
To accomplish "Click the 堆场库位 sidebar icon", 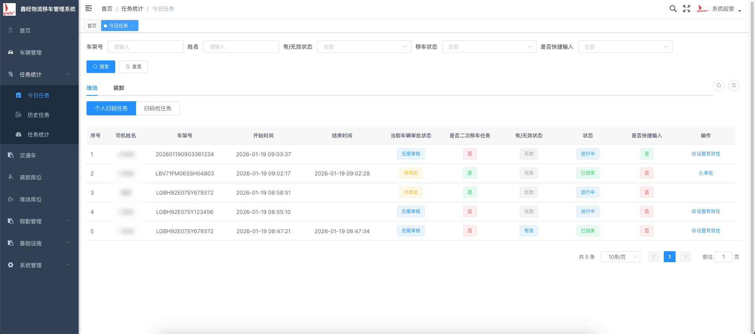I will click(x=11, y=199).
